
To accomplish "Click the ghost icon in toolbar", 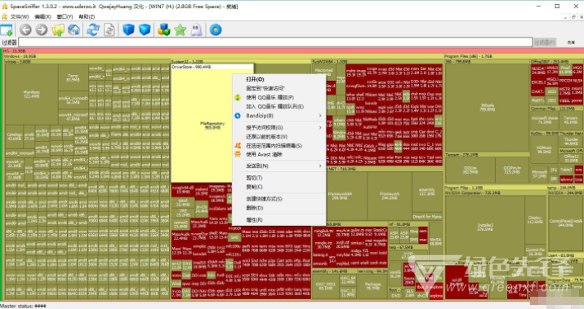I will tap(196, 29).
